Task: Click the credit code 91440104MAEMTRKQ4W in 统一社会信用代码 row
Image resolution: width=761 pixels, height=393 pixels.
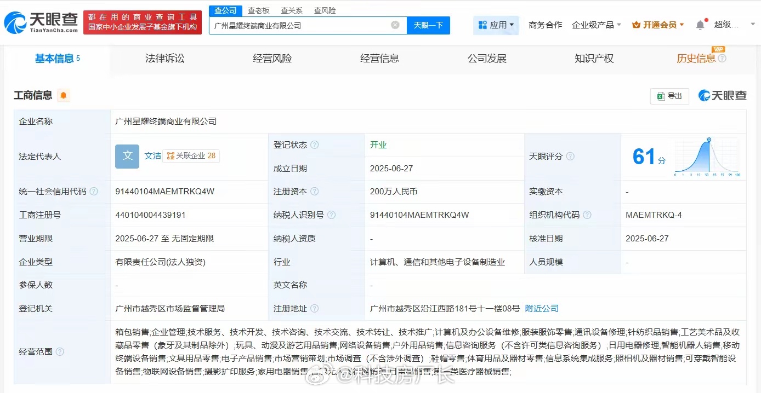Action: pos(164,192)
